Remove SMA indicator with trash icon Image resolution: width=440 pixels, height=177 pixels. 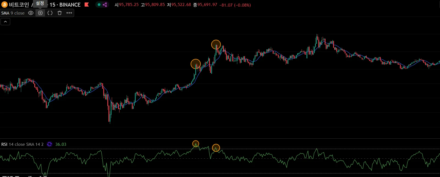click(x=60, y=13)
